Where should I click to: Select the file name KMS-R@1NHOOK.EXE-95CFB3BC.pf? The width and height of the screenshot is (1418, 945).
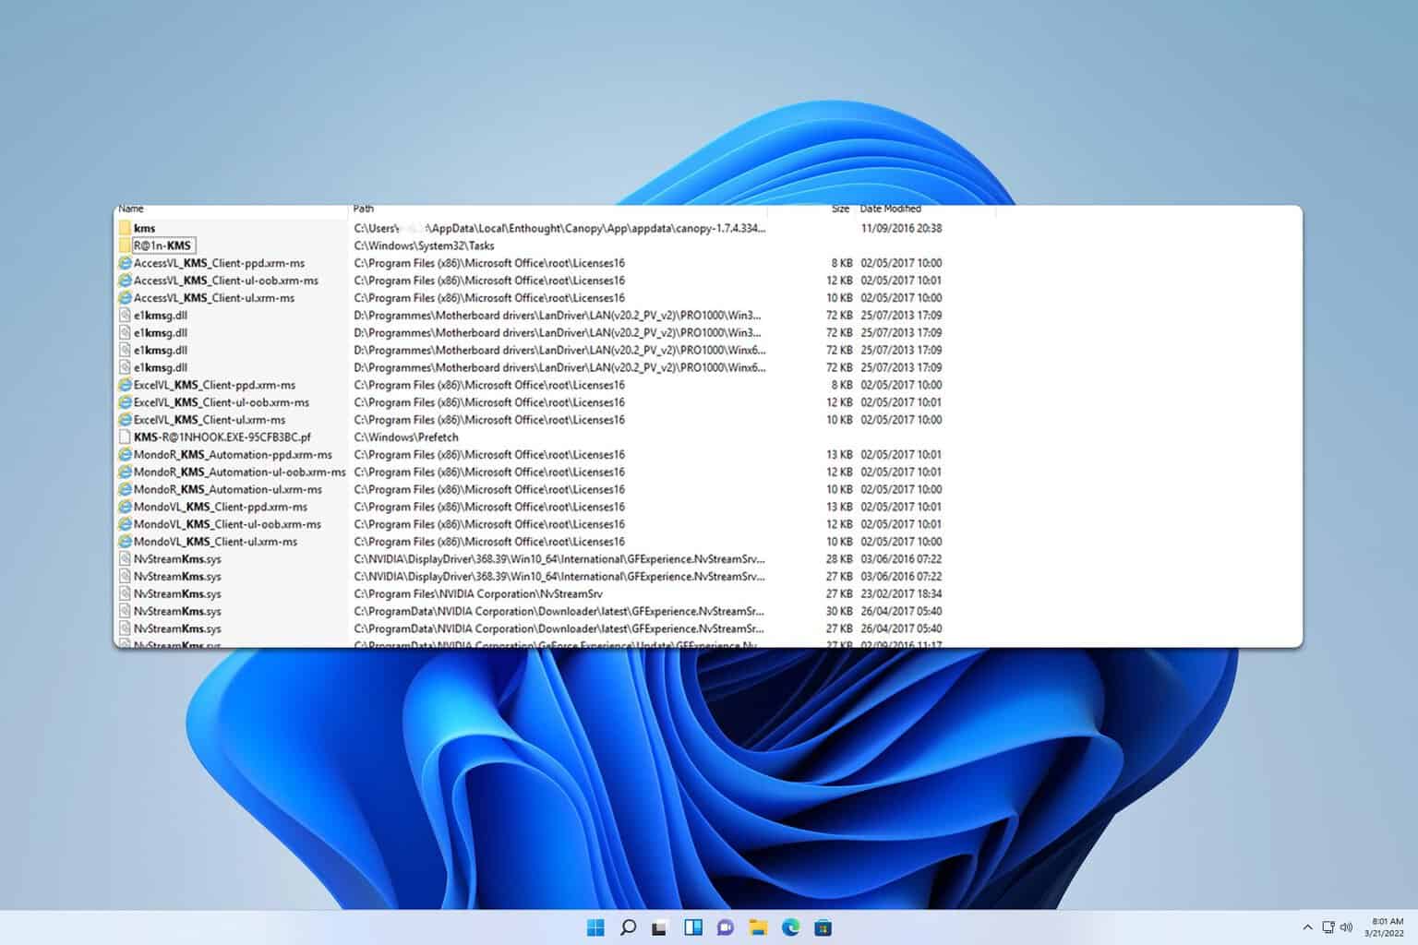point(222,437)
